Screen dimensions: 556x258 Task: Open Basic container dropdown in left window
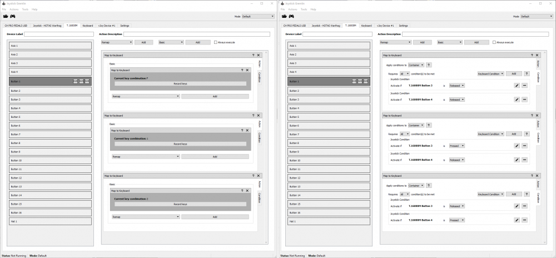click(x=170, y=42)
